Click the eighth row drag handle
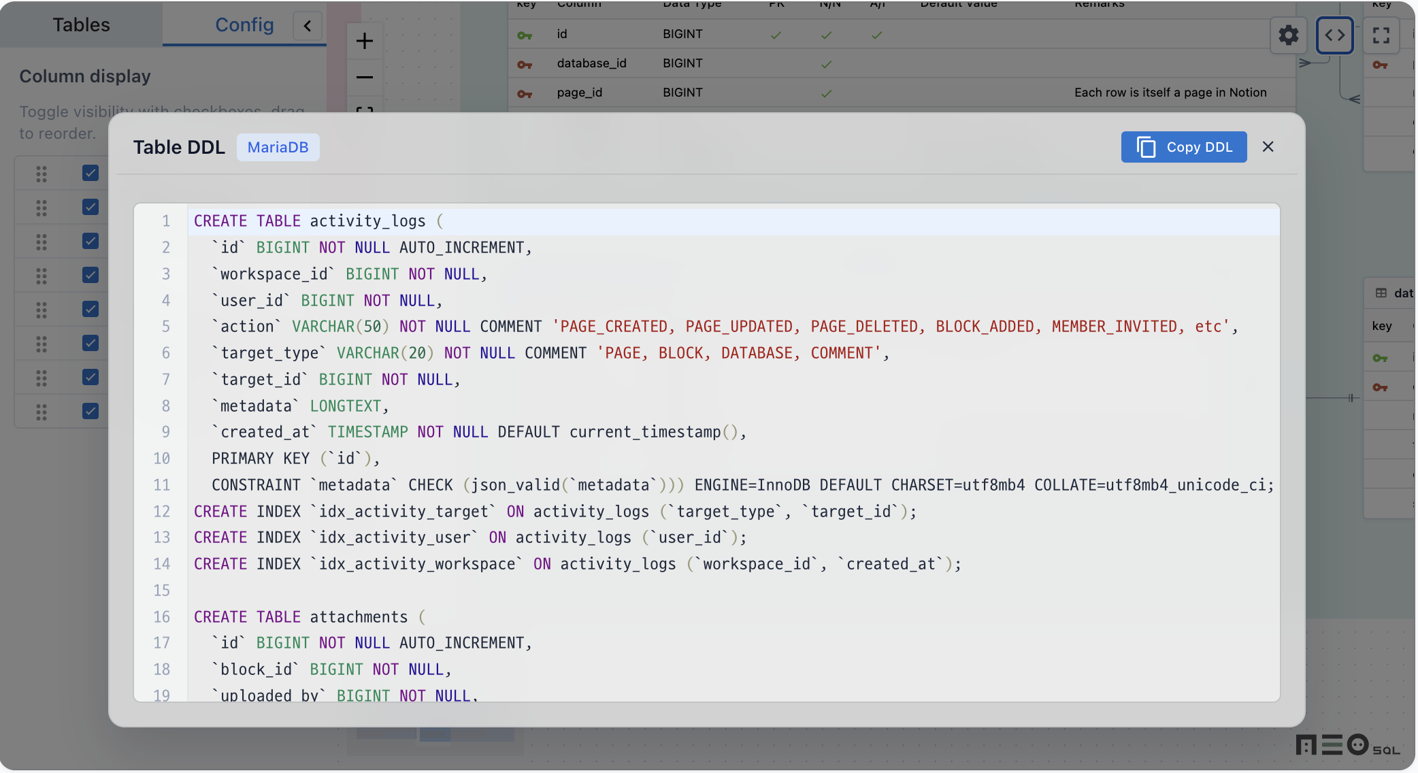 (42, 412)
